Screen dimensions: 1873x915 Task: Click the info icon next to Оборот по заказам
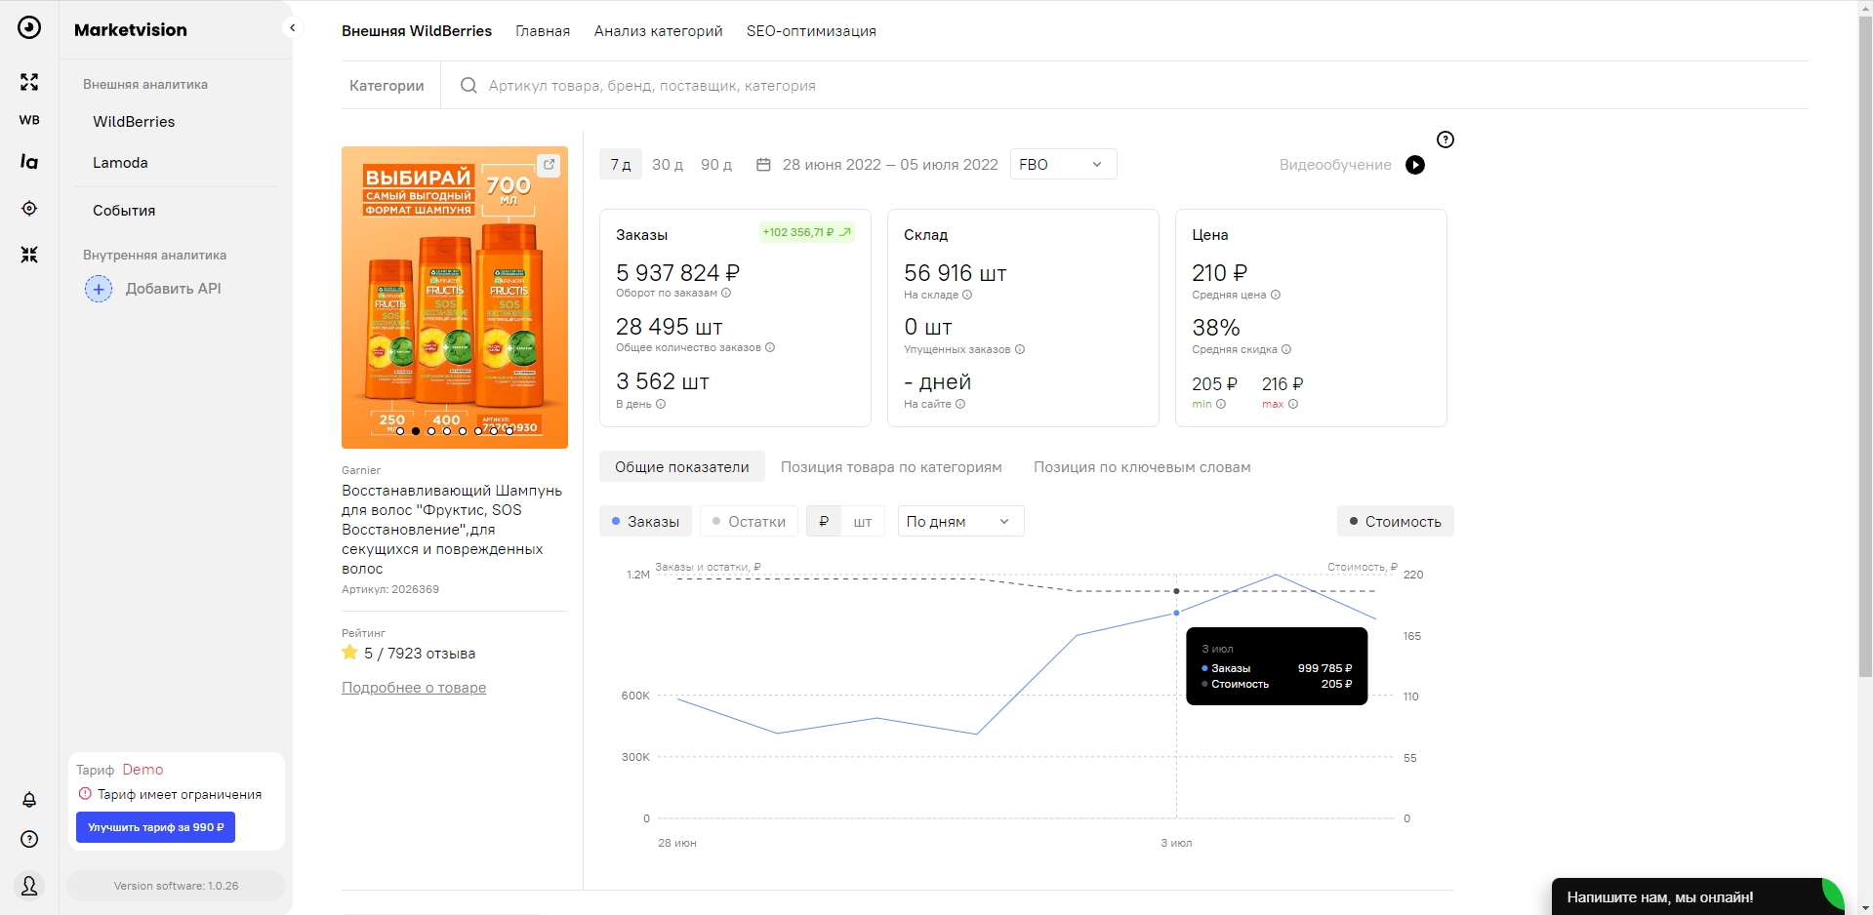click(726, 293)
